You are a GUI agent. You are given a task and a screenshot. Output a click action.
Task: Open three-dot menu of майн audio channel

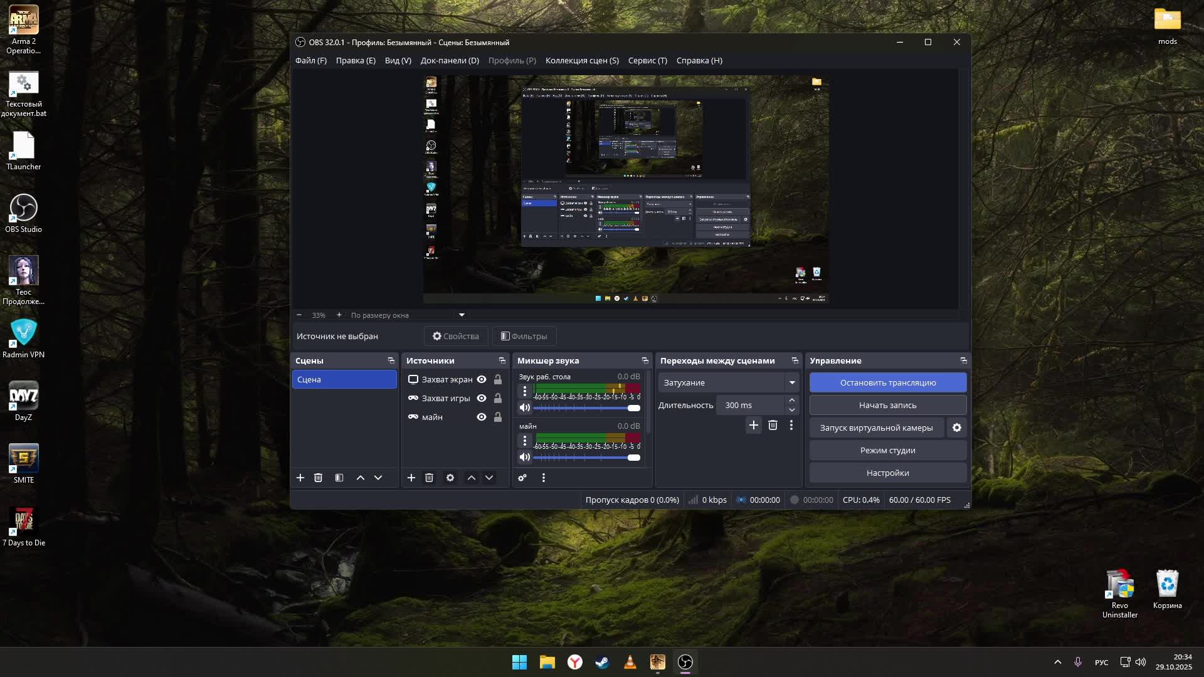pyautogui.click(x=525, y=441)
